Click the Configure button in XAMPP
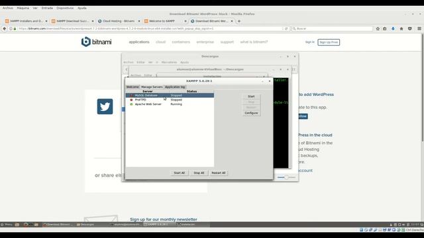The image size is (424, 238). click(x=251, y=113)
